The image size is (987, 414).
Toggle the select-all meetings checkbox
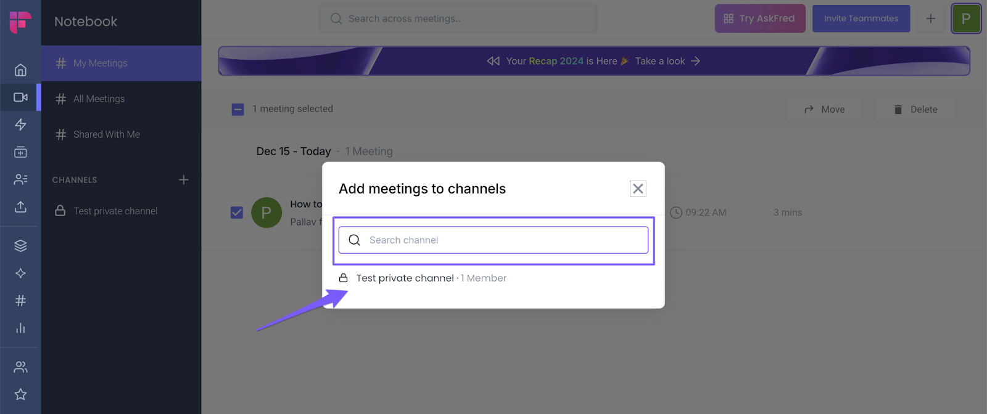[x=237, y=110]
